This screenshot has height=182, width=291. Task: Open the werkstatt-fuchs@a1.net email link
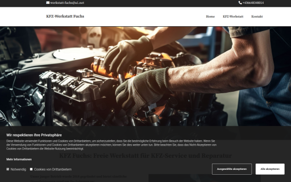pos(67,3)
